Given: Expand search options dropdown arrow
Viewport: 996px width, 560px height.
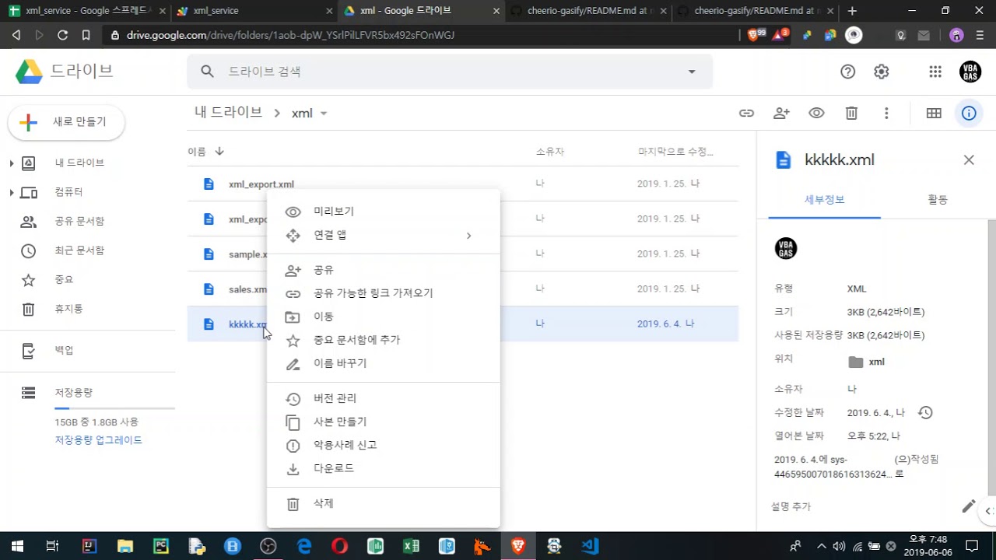Looking at the screenshot, I should 692,72.
